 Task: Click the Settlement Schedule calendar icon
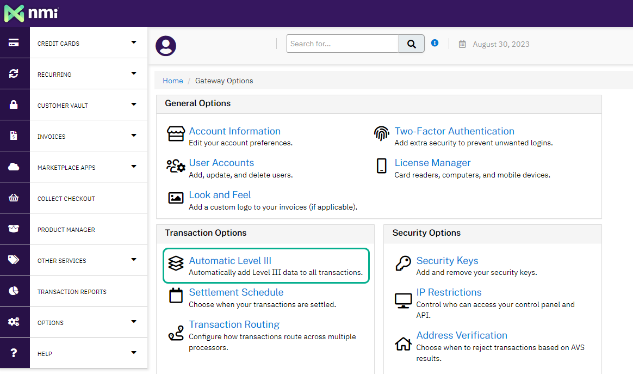tap(176, 296)
